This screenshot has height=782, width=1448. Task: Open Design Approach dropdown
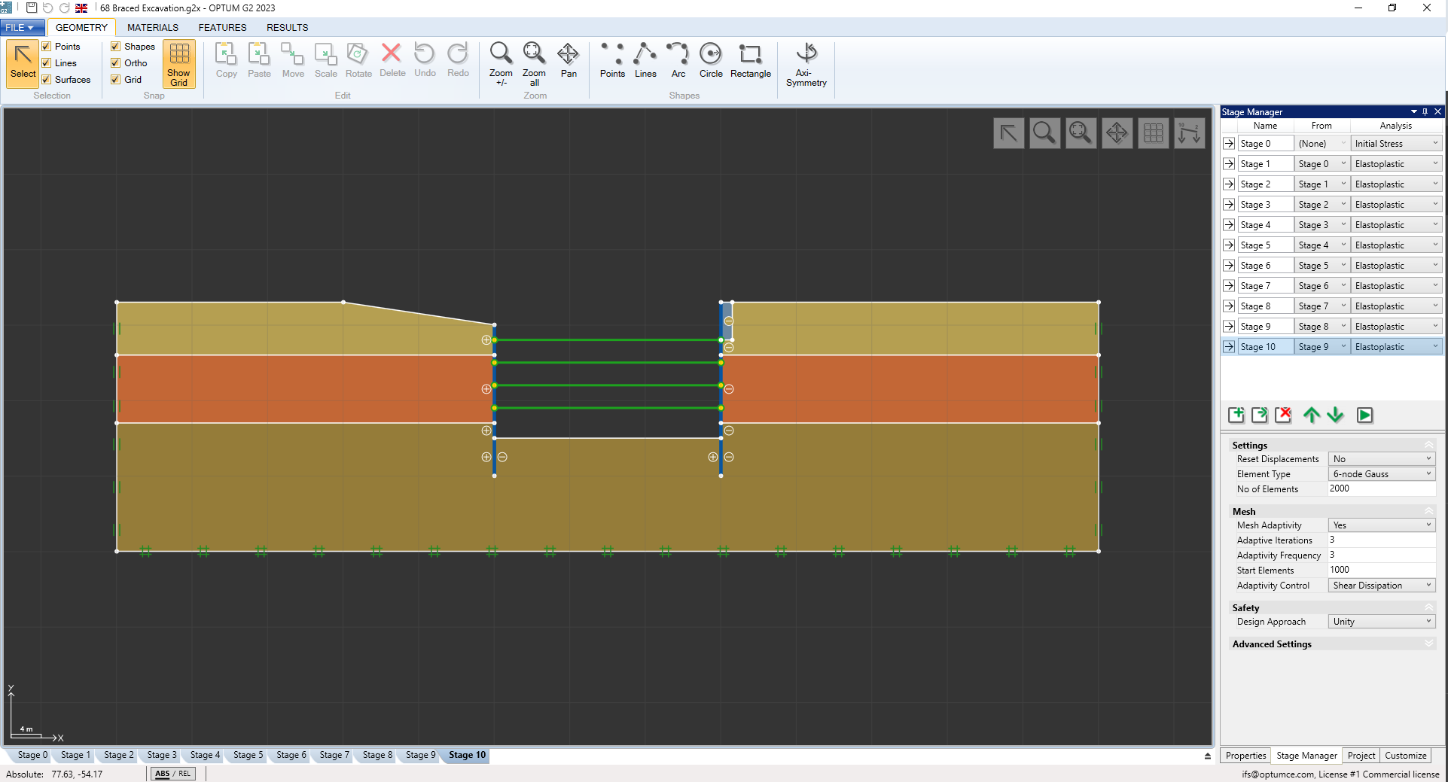point(1382,622)
